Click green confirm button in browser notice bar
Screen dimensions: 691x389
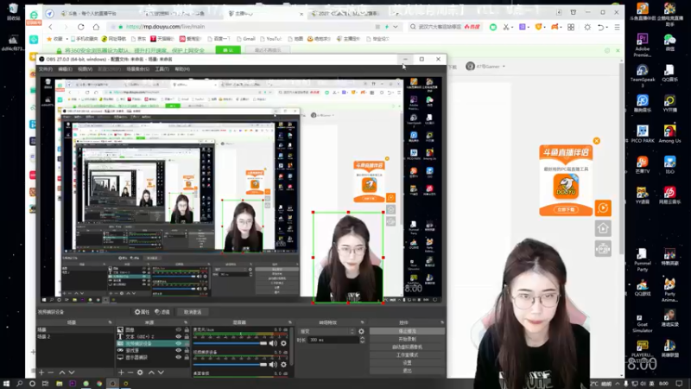tap(228, 50)
